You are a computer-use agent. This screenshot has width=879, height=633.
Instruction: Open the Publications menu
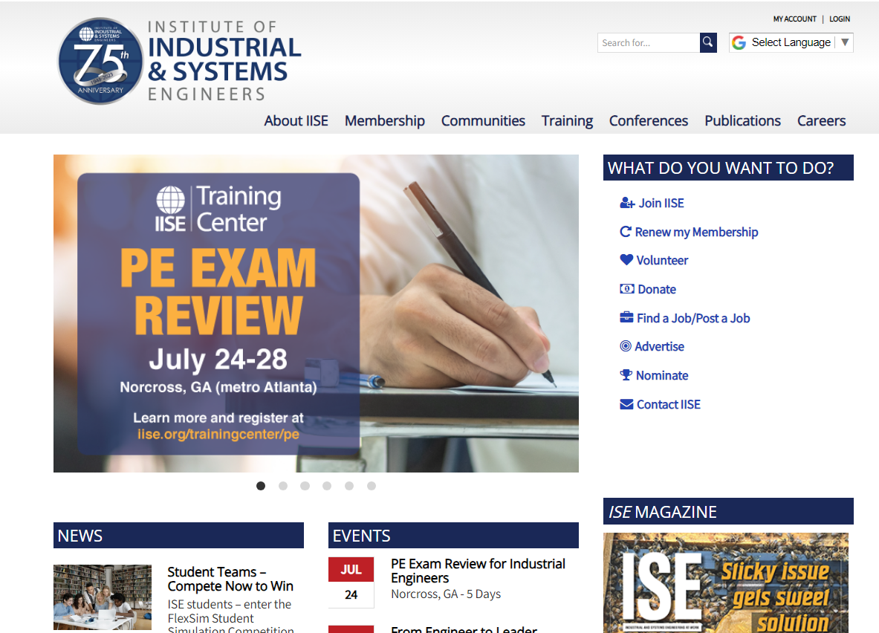click(x=743, y=121)
